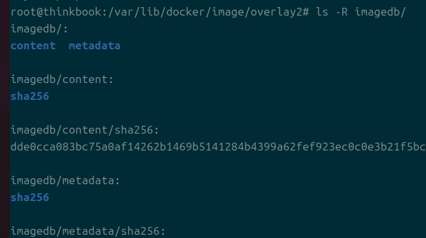Click the 'imagedb/:' heading line
The image size is (426, 238).
(39, 29)
